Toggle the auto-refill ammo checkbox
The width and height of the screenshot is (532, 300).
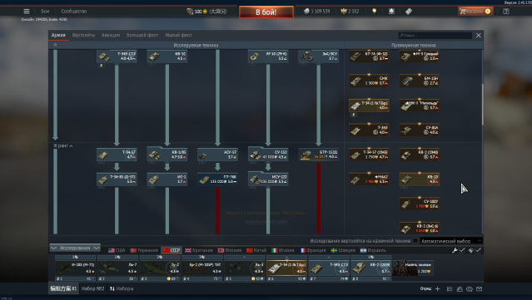point(478,250)
